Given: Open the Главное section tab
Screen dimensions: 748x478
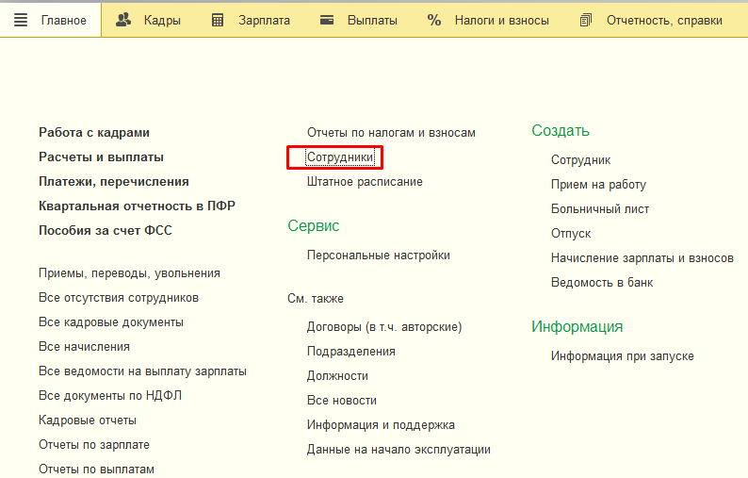Looking at the screenshot, I should coord(51,20).
